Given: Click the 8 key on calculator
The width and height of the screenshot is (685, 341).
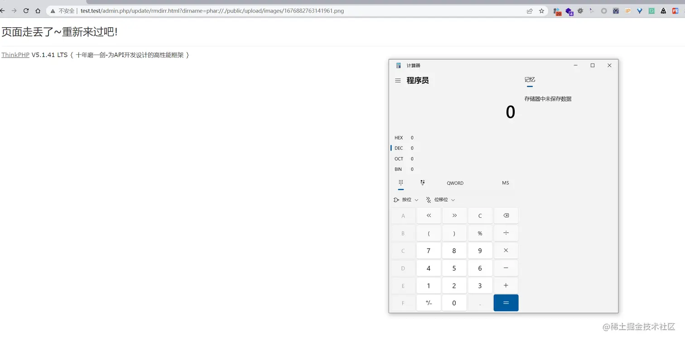Looking at the screenshot, I should click(x=454, y=250).
